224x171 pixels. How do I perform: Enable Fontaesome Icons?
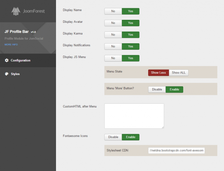click(131, 137)
